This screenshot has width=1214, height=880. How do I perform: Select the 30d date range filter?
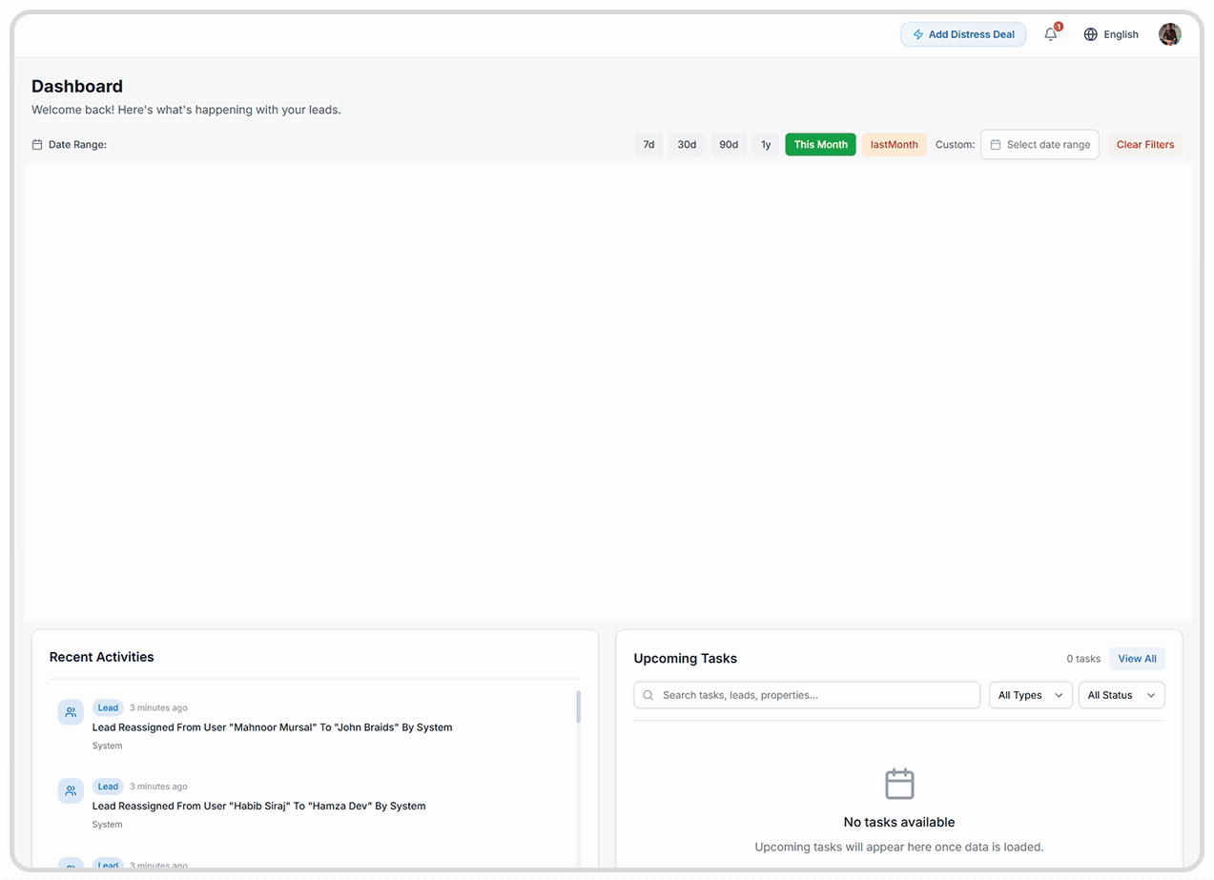pos(687,145)
